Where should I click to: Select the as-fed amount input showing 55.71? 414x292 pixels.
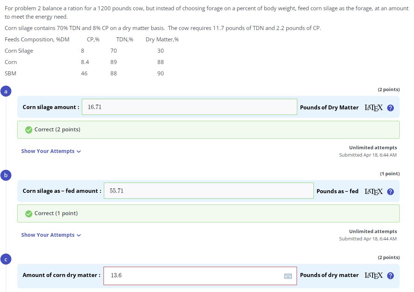coord(208,191)
